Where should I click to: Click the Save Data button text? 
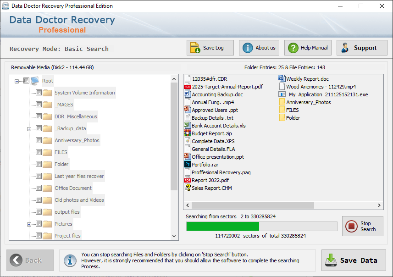[359, 260]
